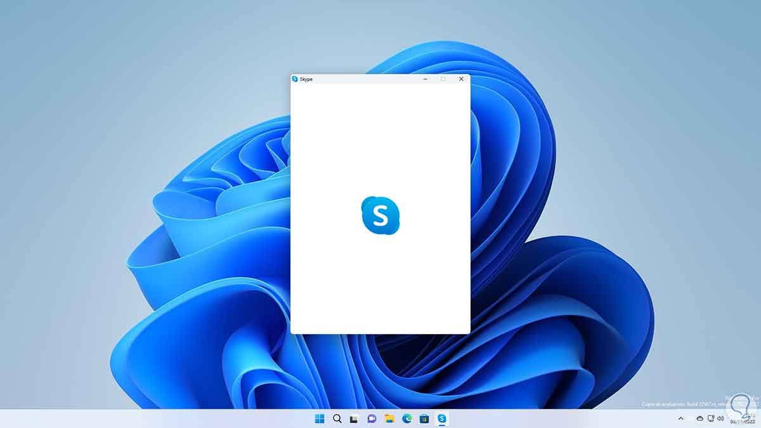Open the volume control in the tray
Image resolution: width=761 pixels, height=428 pixels.
point(722,418)
